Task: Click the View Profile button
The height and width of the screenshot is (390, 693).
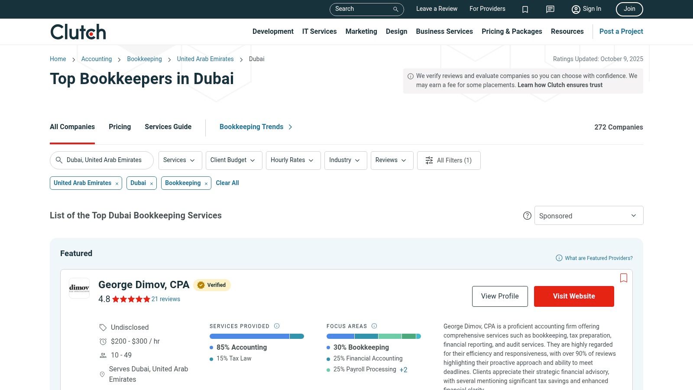Action: [500, 296]
